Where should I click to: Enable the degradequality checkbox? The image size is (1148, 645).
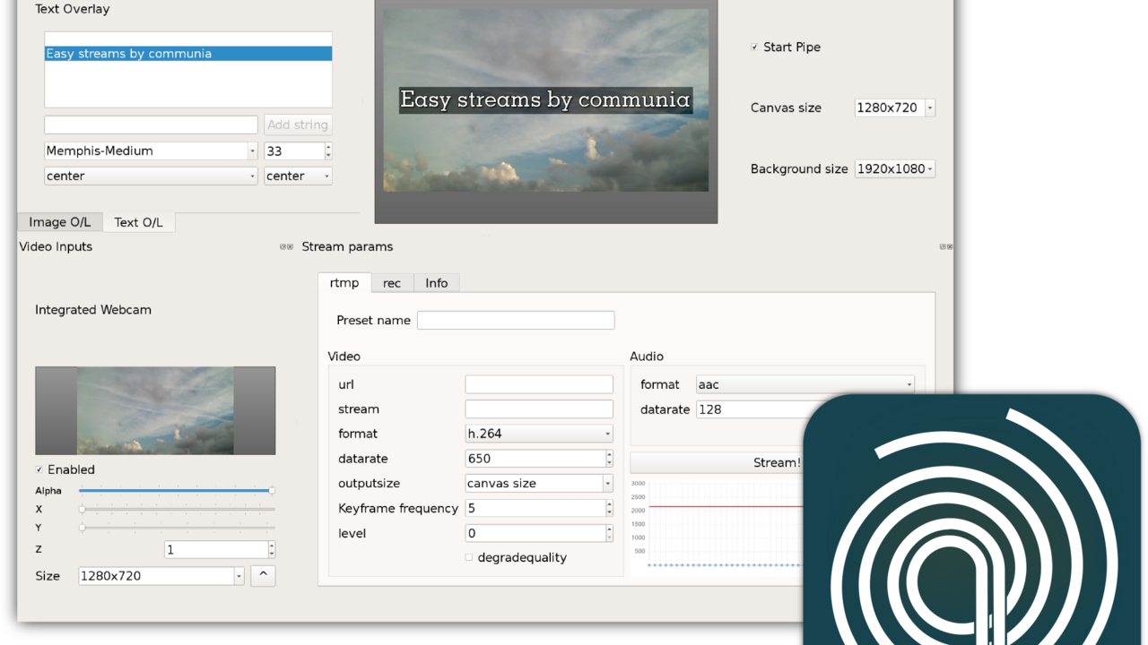[468, 557]
